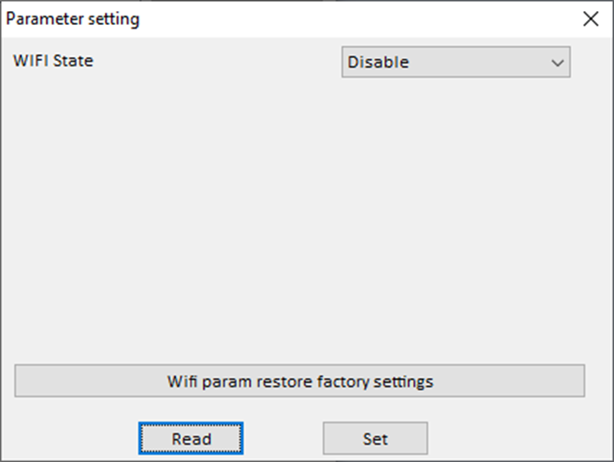Expand the WIFI State options list

[x=455, y=63]
